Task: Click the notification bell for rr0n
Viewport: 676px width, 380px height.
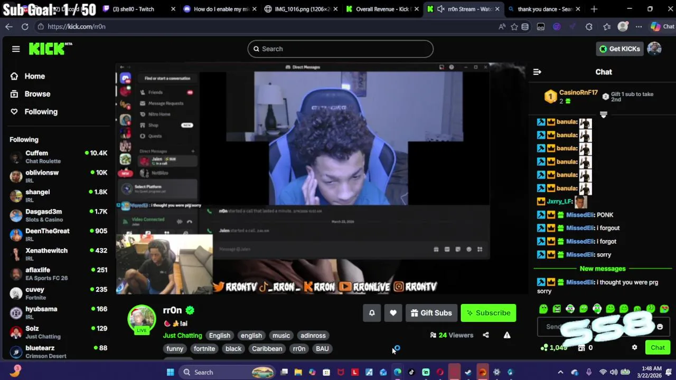Action: coord(372,313)
